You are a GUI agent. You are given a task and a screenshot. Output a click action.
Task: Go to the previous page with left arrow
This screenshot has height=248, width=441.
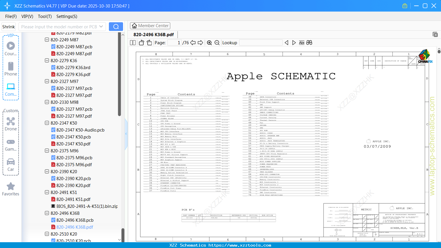(193, 43)
